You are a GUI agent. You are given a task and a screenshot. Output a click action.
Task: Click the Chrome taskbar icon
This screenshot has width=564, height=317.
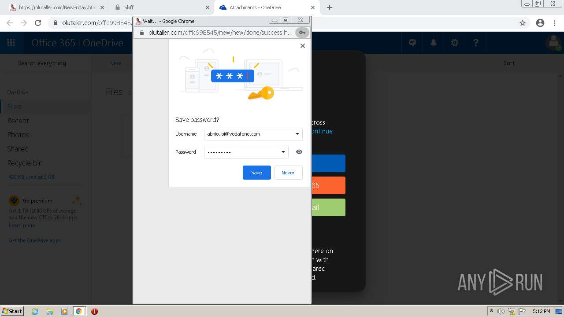click(x=79, y=311)
